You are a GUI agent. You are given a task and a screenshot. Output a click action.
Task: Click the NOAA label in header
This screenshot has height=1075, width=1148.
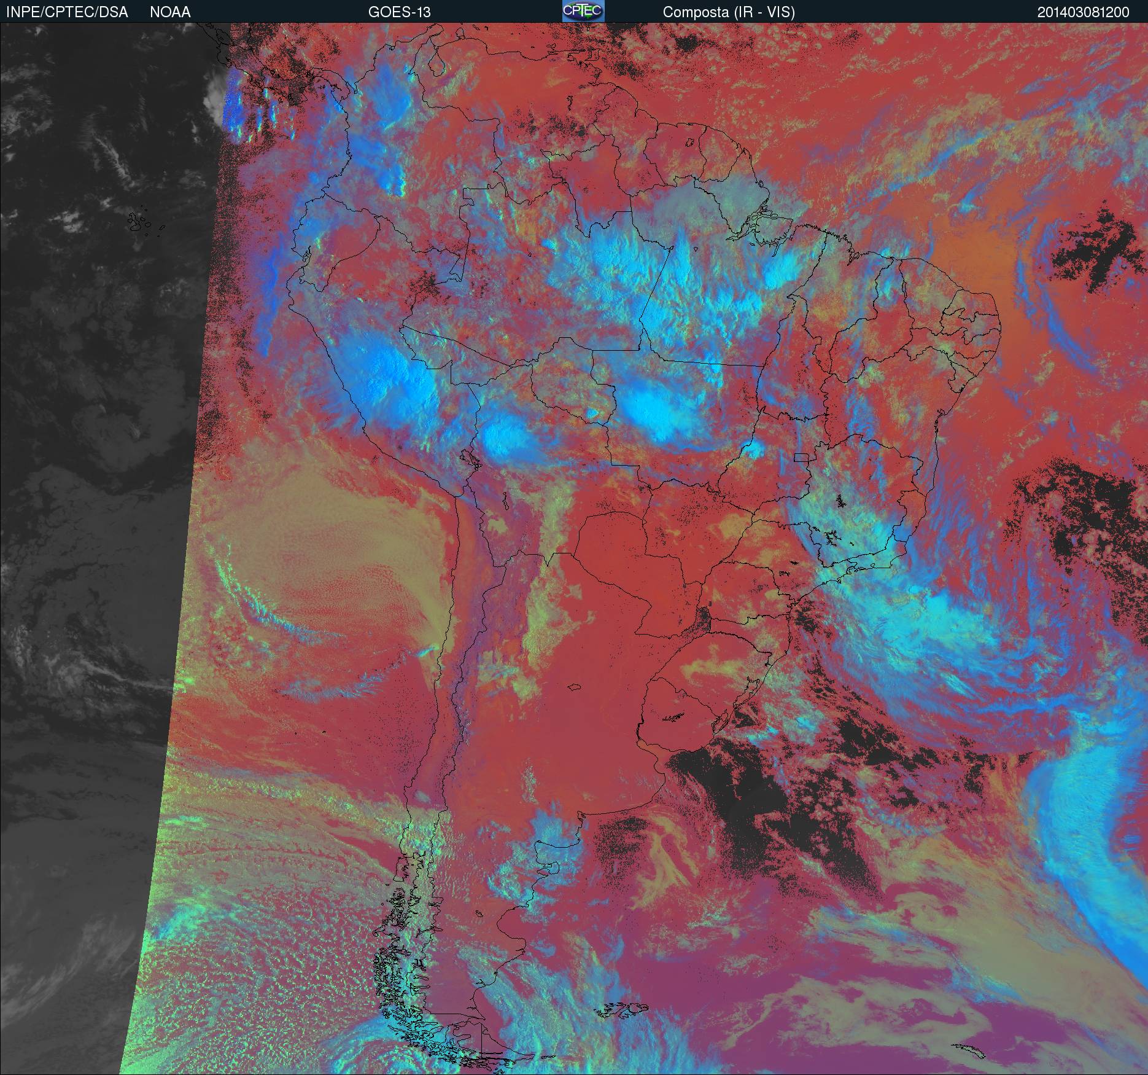pyautogui.click(x=170, y=12)
